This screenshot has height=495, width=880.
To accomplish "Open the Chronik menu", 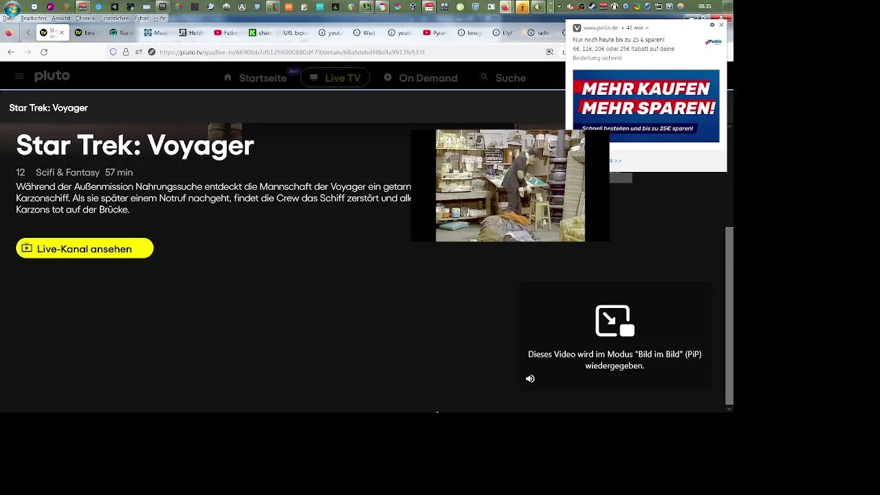I will click(x=85, y=19).
